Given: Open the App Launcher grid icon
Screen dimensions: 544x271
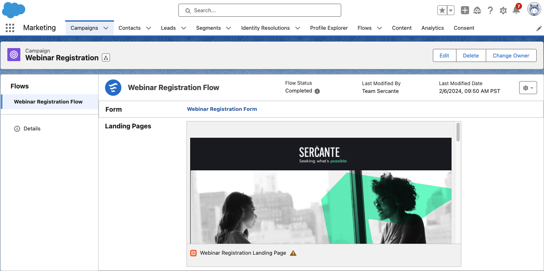Looking at the screenshot, I should (10, 28).
